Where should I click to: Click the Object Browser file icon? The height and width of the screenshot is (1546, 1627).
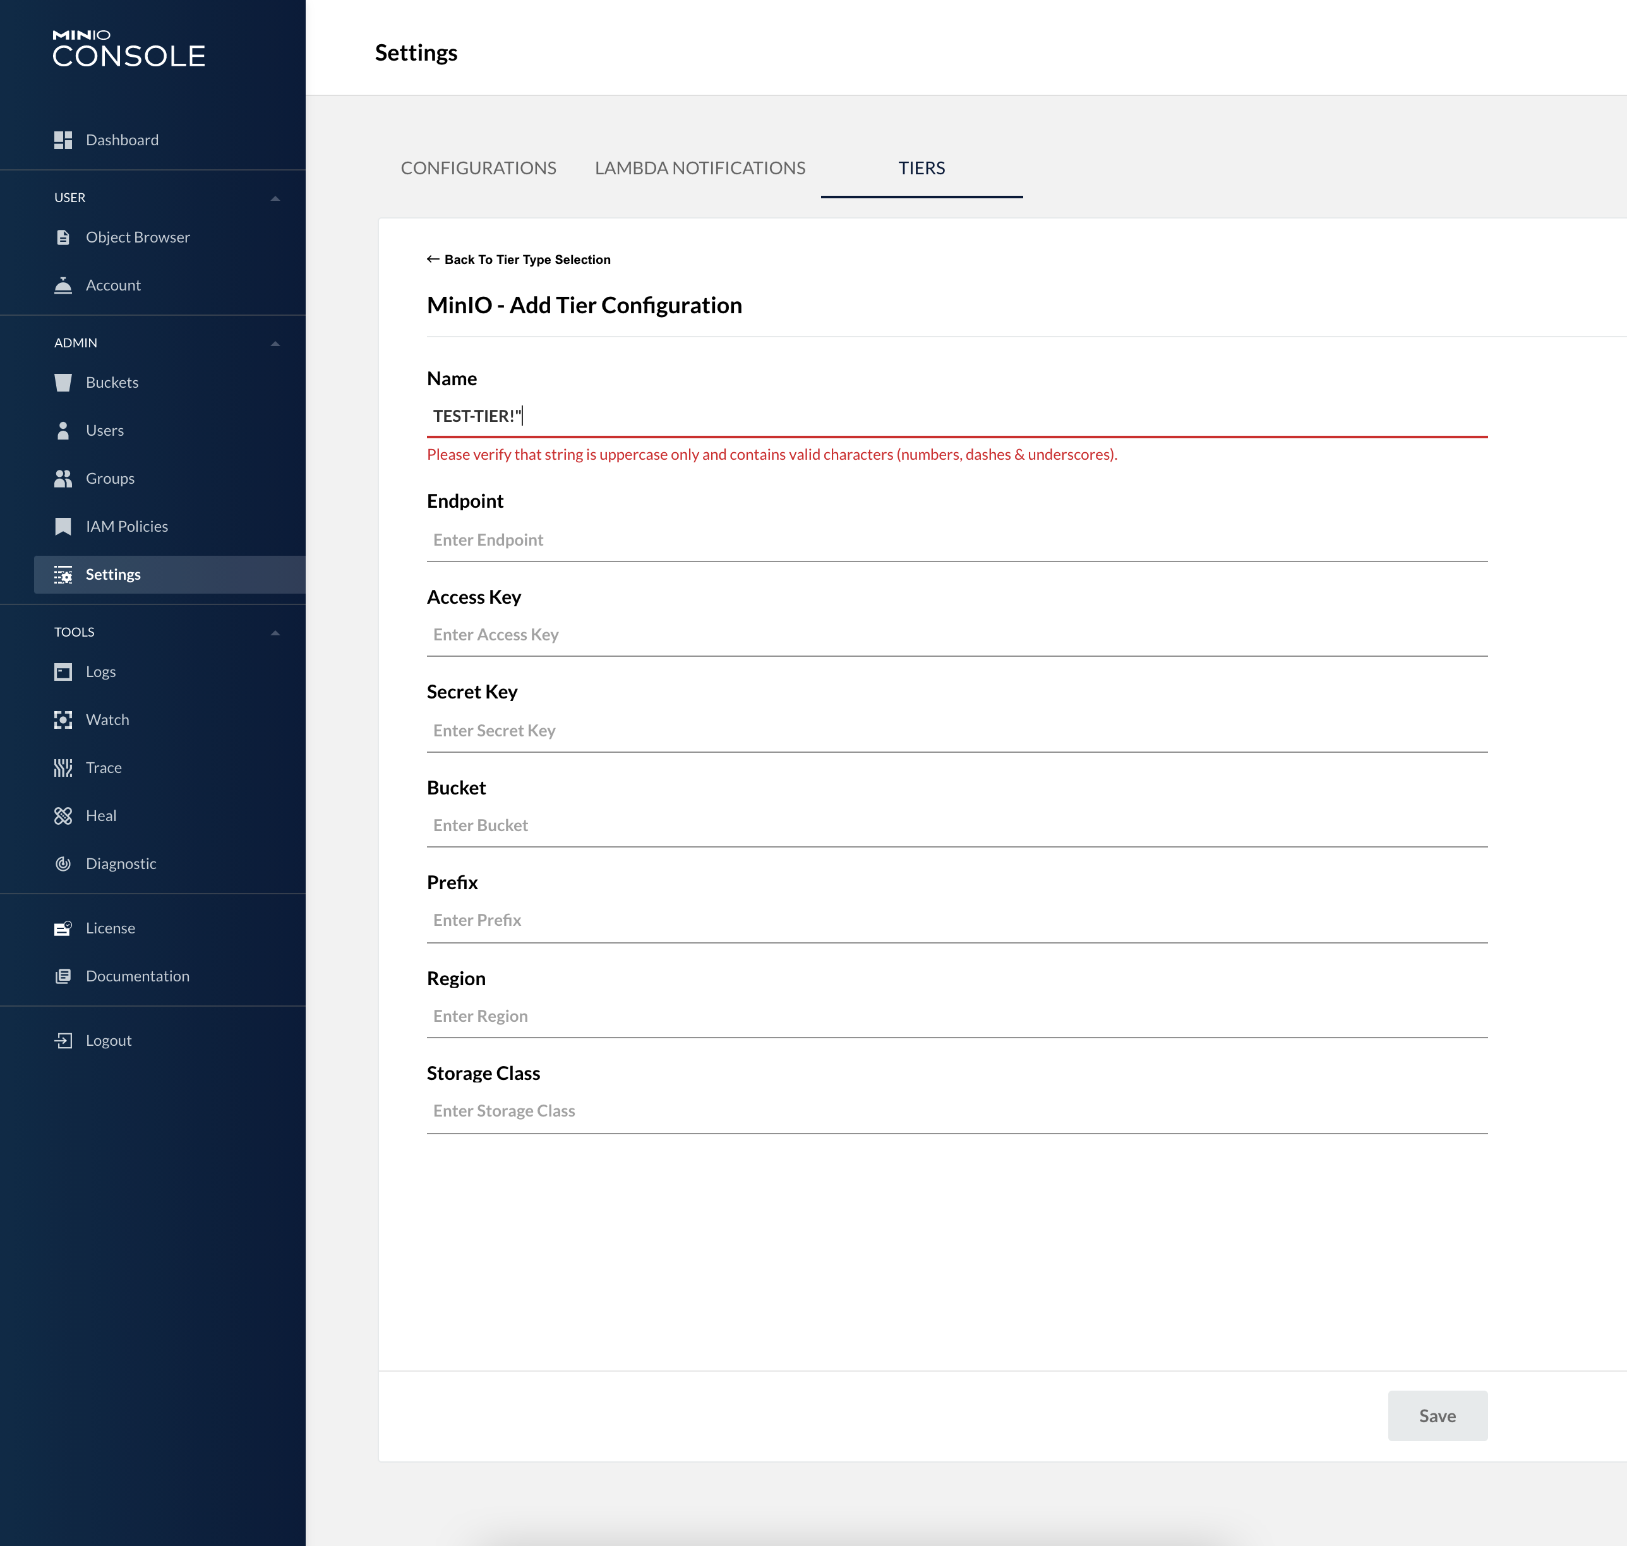click(63, 237)
